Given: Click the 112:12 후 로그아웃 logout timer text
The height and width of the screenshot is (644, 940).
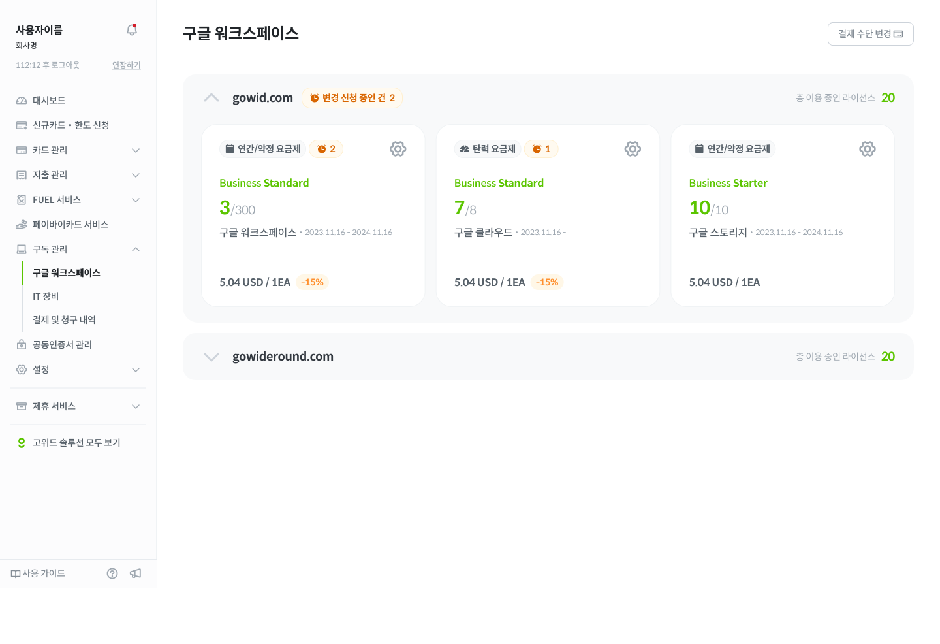Looking at the screenshot, I should pyautogui.click(x=48, y=65).
